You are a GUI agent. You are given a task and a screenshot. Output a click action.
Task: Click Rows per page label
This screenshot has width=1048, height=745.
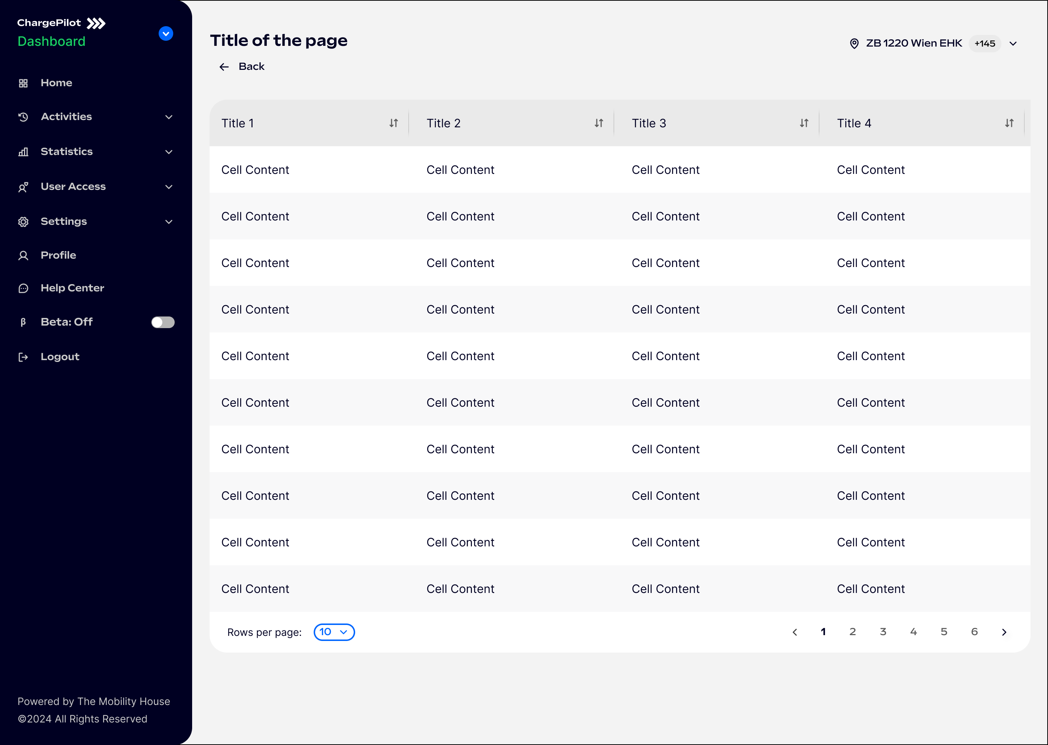click(x=264, y=632)
